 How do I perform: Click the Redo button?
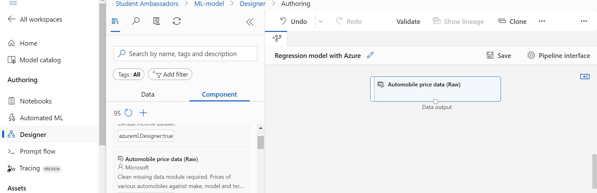[349, 21]
